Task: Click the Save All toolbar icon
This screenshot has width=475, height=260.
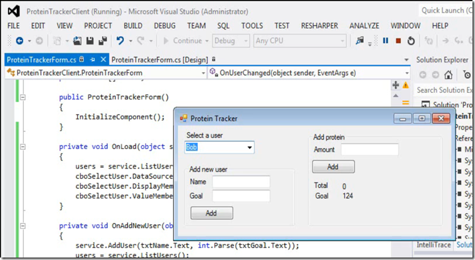Action: (x=103, y=41)
